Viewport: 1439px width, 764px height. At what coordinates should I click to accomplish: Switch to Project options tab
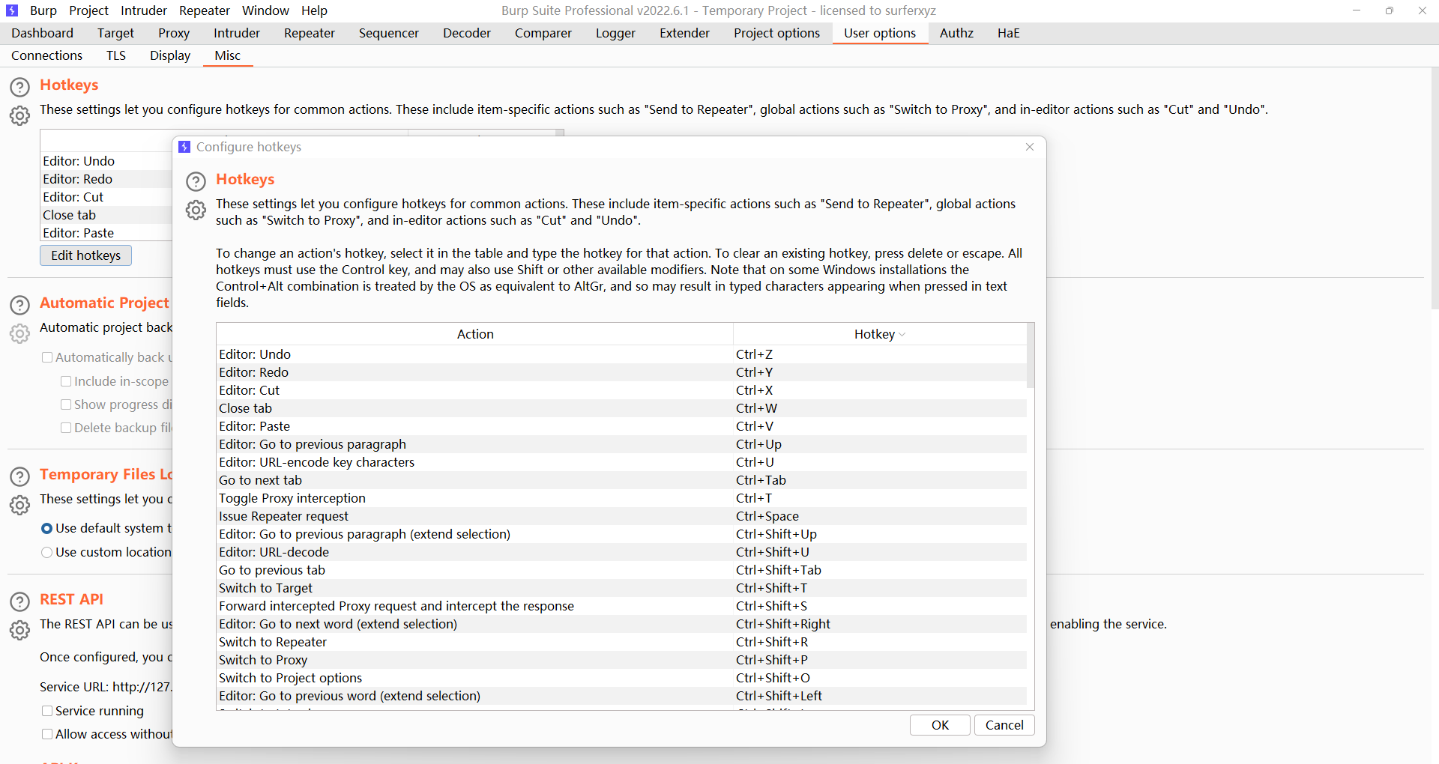[776, 33]
